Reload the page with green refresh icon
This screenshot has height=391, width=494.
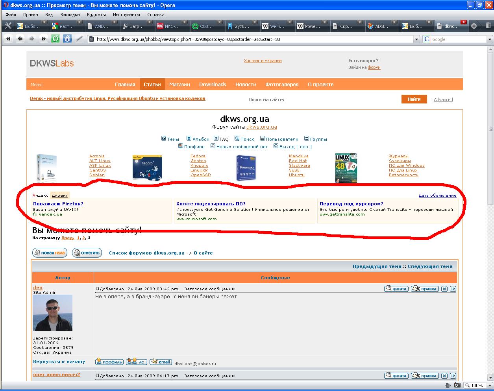(x=56, y=39)
